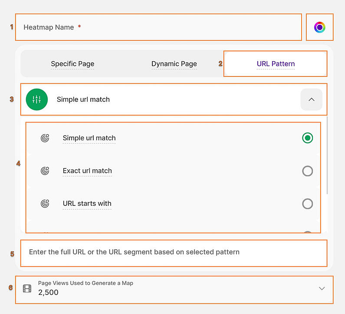Click the pattern list vertical scrollbar
This screenshot has width=345, height=314.
coord(327,155)
